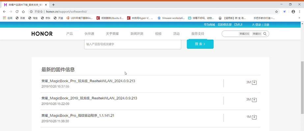Viewport: 304px width, 131px height.
Task: Click the address bar URL honor.cn/support/softwarelist/
Action: pos(67,11)
